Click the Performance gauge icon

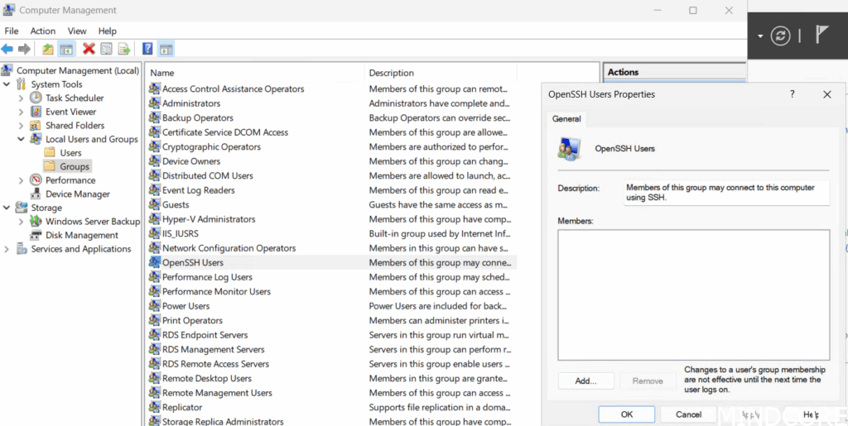coord(36,179)
